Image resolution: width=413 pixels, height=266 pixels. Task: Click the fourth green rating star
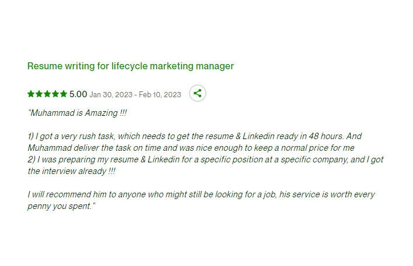[55, 94]
